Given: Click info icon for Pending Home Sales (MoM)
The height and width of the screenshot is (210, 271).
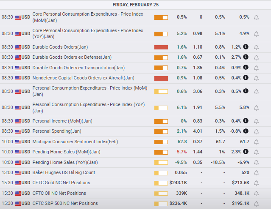Looking at the screenshot, I should pos(246,151).
